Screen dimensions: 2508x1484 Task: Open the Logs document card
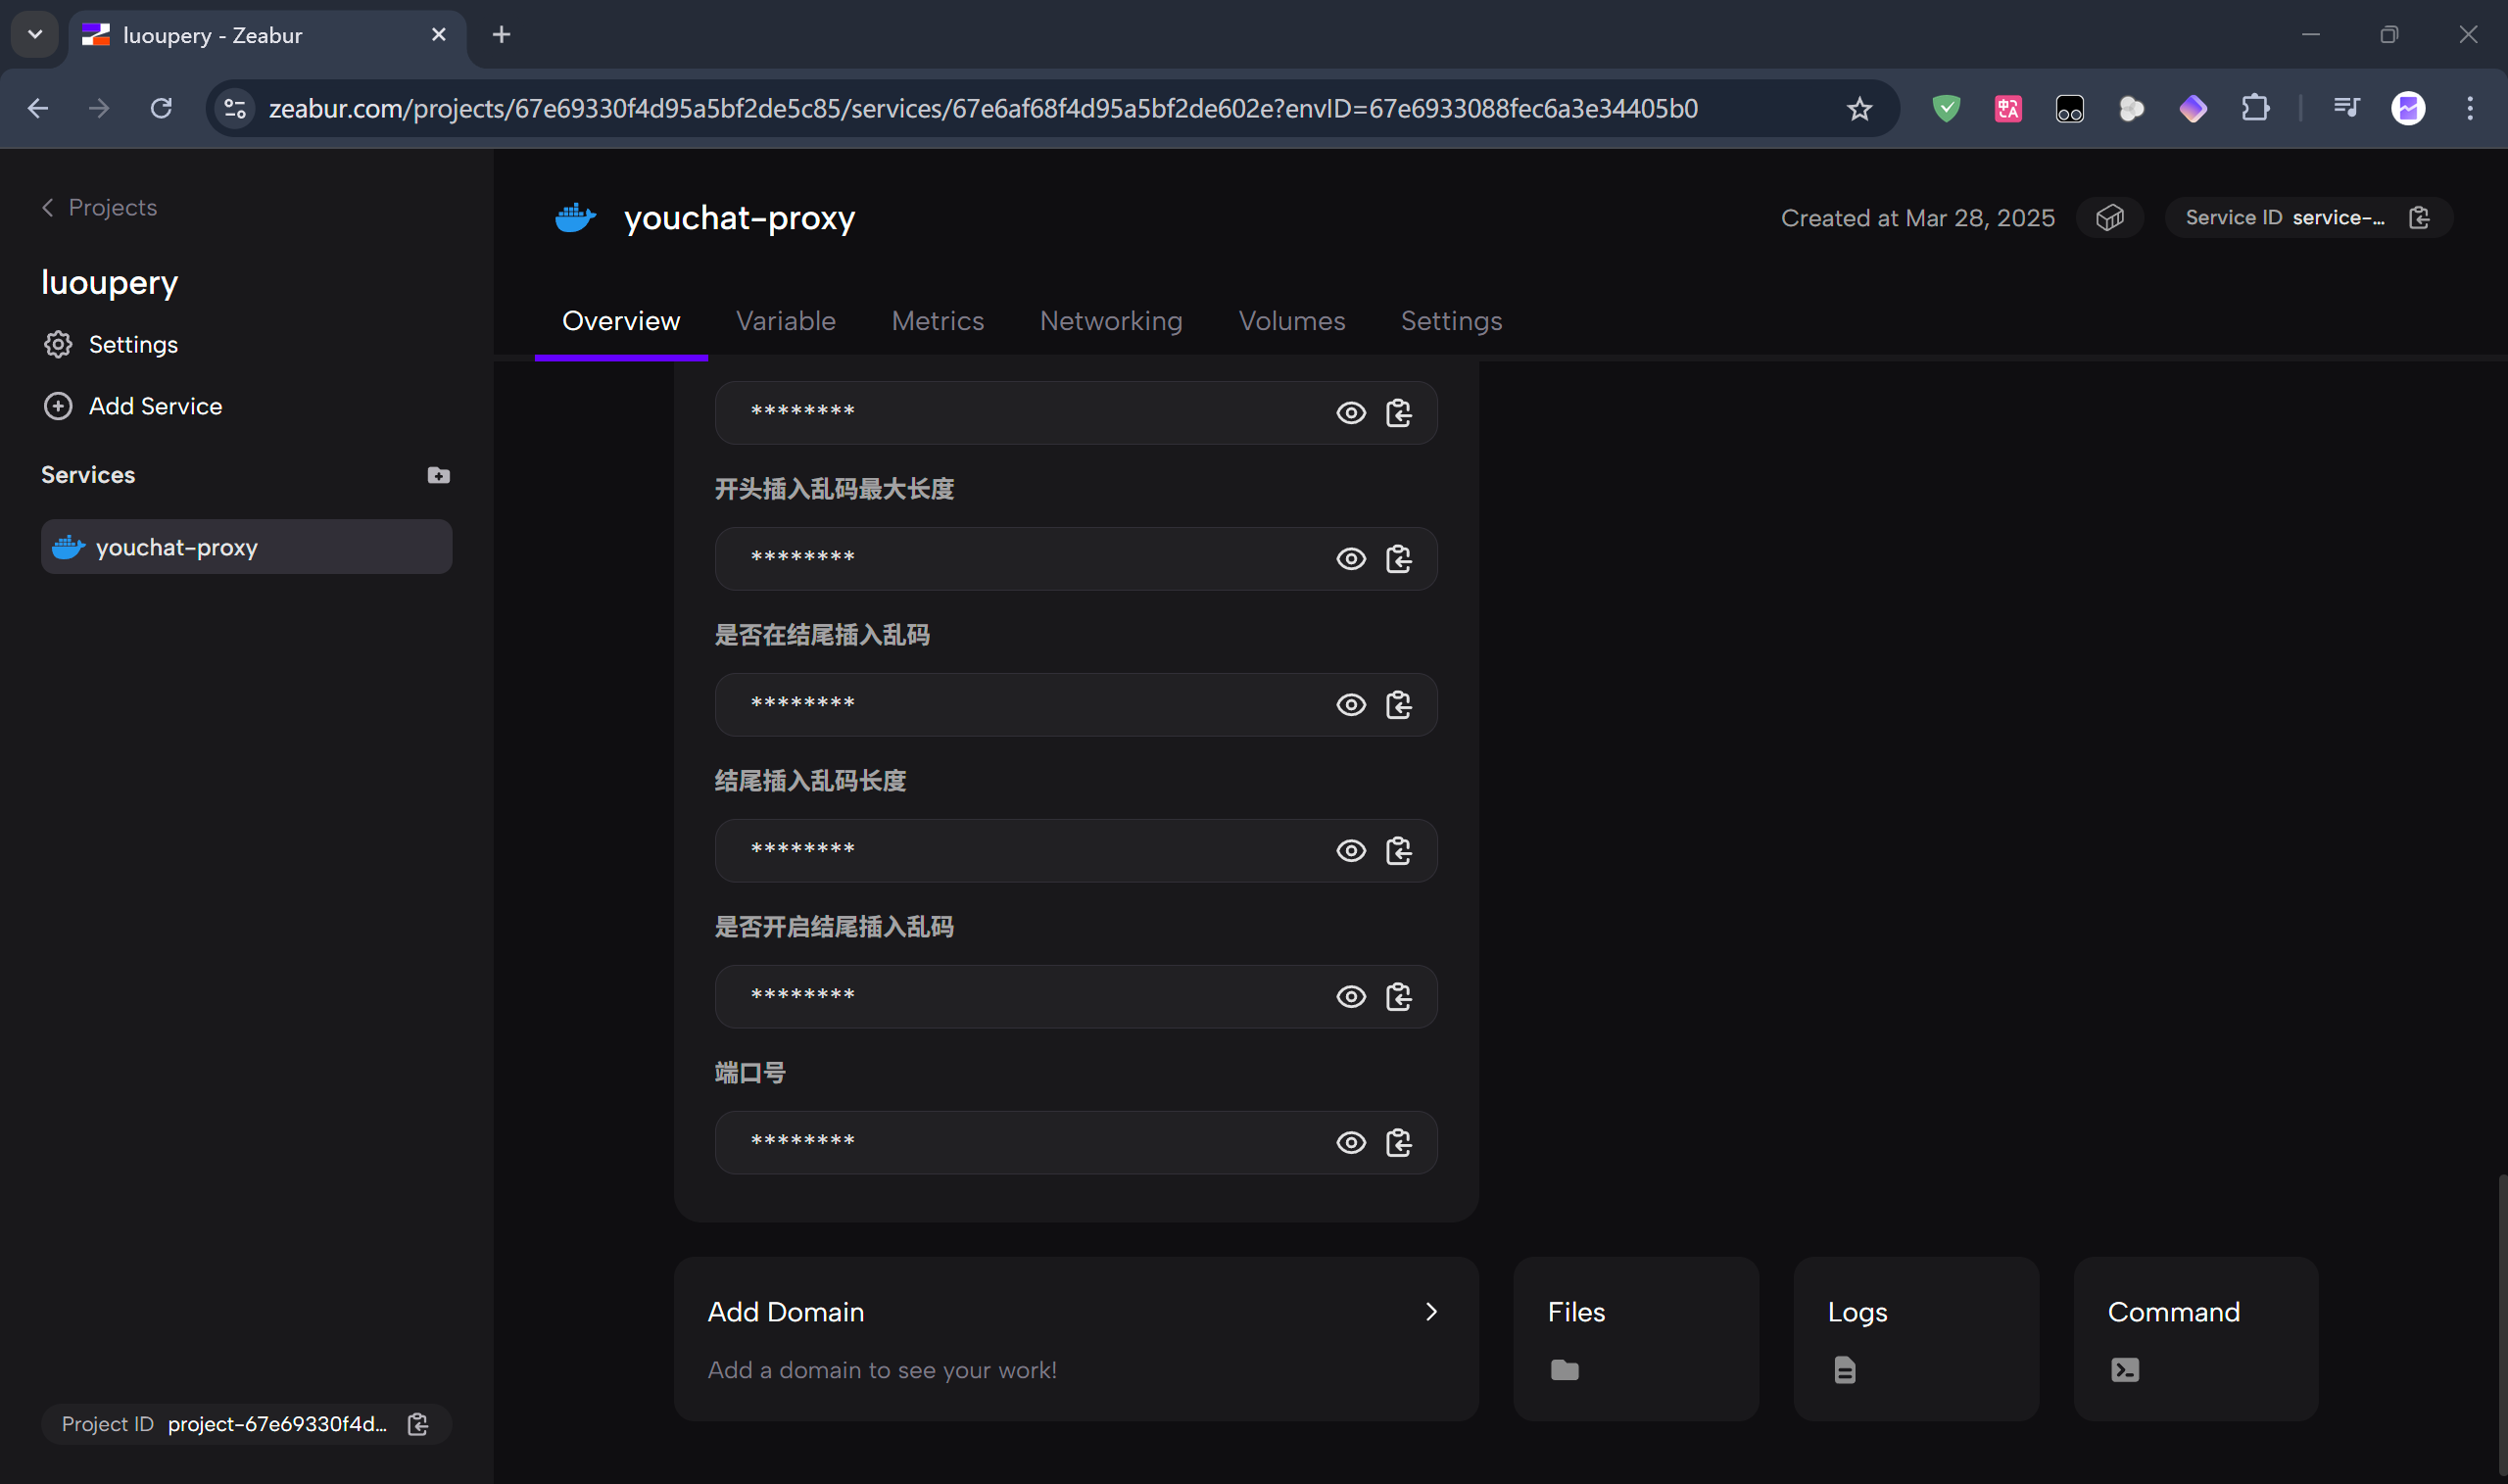[1915, 1338]
